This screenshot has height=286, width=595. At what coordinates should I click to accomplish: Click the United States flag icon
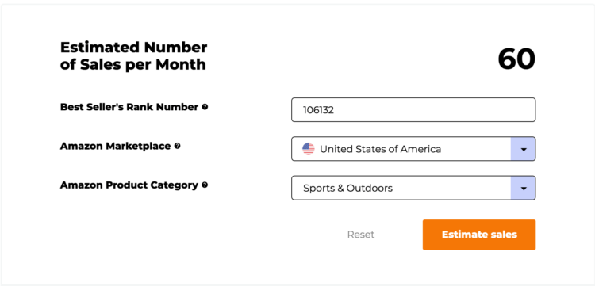(309, 149)
